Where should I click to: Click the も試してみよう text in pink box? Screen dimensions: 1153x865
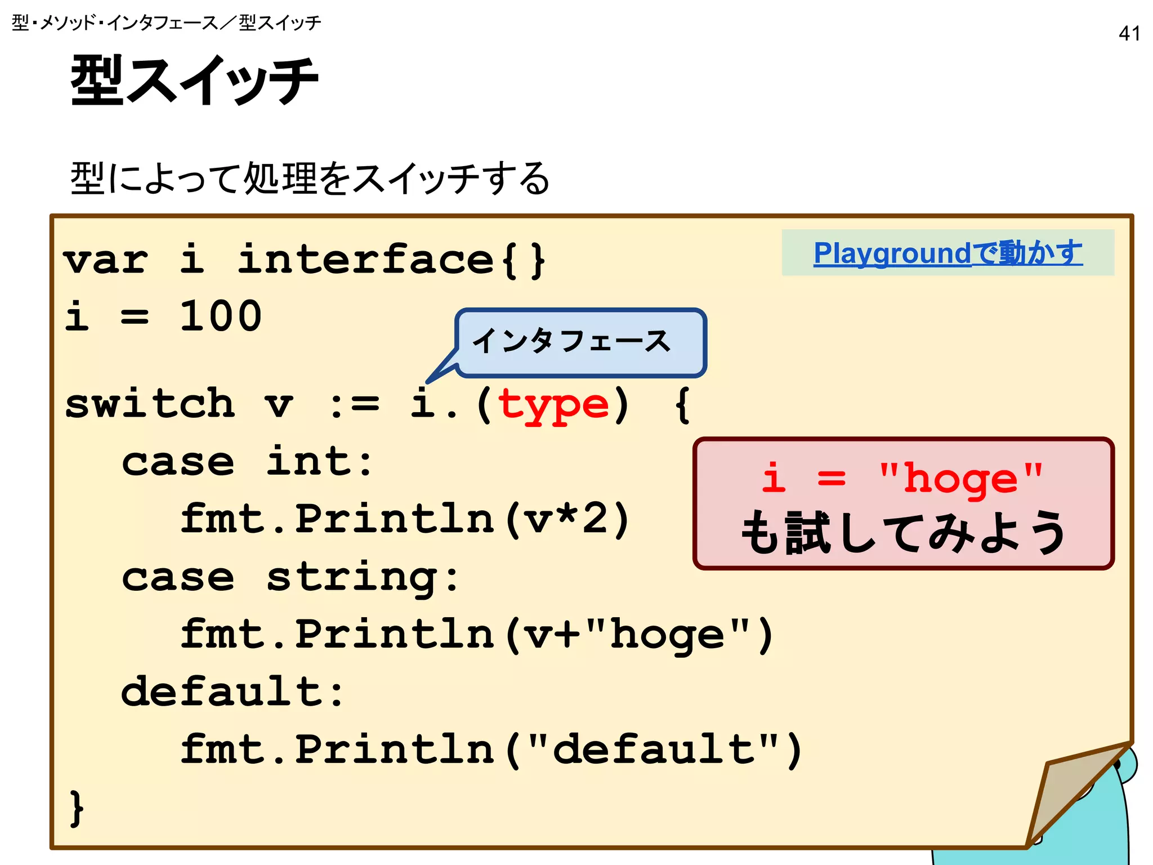[903, 532]
